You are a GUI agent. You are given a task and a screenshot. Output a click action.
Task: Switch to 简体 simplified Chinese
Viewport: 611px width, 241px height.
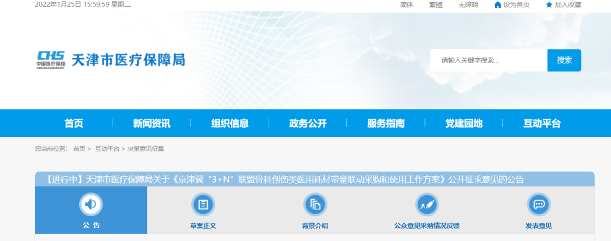[406, 5]
